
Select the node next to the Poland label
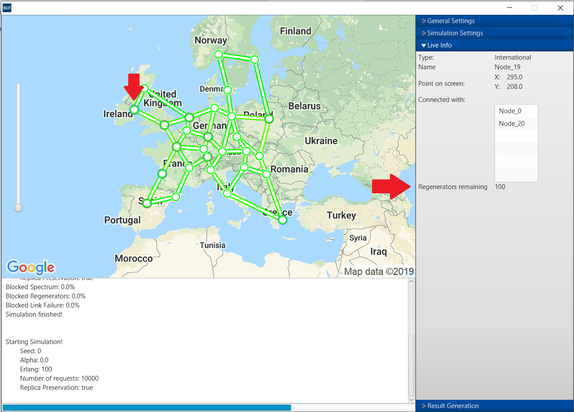pos(269,118)
